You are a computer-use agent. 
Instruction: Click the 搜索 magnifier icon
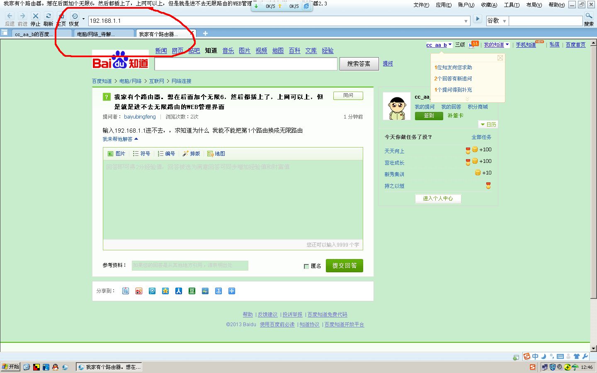[589, 17]
